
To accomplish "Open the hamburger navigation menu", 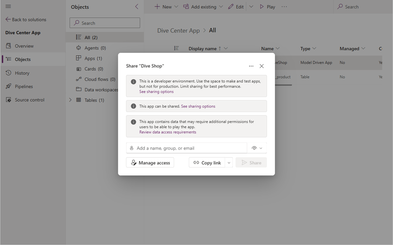I will pos(9,7).
